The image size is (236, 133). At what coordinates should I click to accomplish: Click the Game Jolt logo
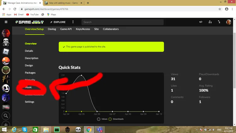tap(29, 22)
